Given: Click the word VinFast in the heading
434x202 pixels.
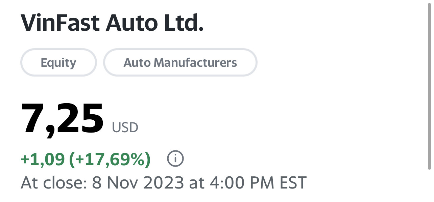Looking at the screenshot, I should tap(60, 23).
